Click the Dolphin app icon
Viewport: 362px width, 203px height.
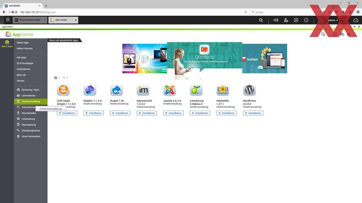pos(90,90)
